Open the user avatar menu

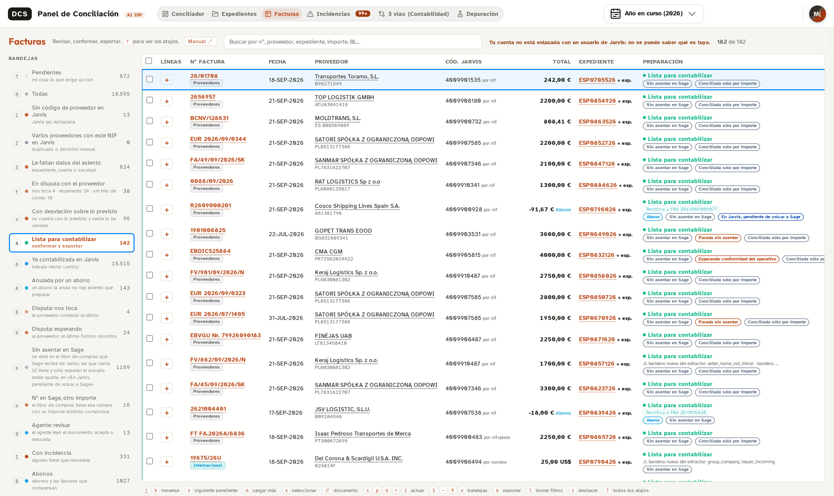817,14
